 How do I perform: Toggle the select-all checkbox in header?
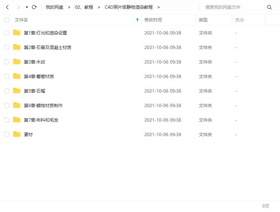(7, 20)
